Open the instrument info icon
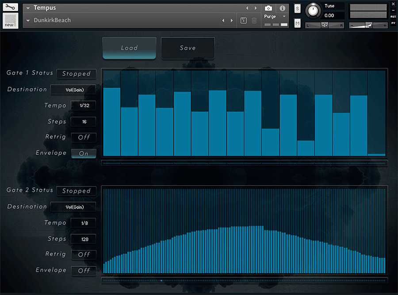 [x=282, y=8]
